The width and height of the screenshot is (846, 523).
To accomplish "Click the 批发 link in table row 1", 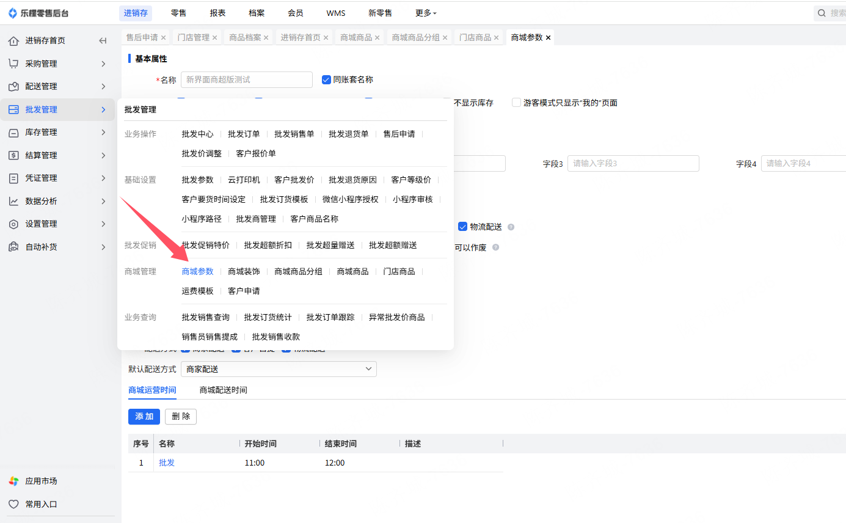I will (167, 463).
